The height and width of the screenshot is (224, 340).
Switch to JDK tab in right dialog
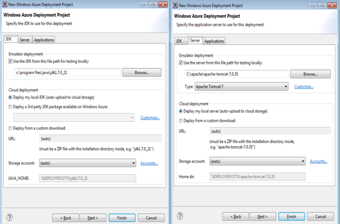[181, 41]
